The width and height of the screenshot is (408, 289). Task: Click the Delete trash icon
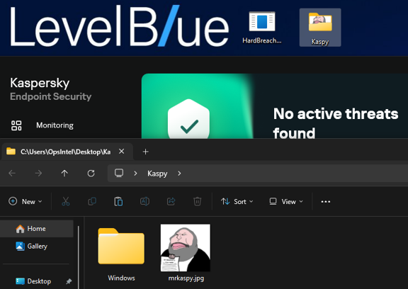[x=197, y=201]
